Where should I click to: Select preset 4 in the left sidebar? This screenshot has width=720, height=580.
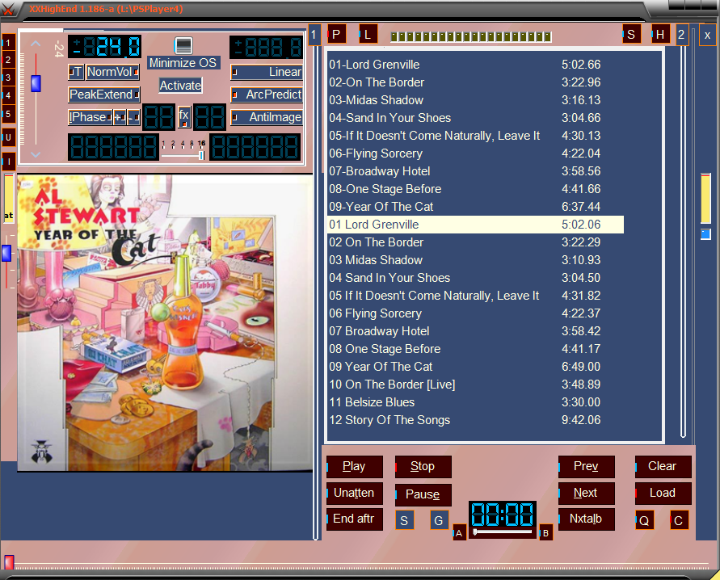[8, 95]
